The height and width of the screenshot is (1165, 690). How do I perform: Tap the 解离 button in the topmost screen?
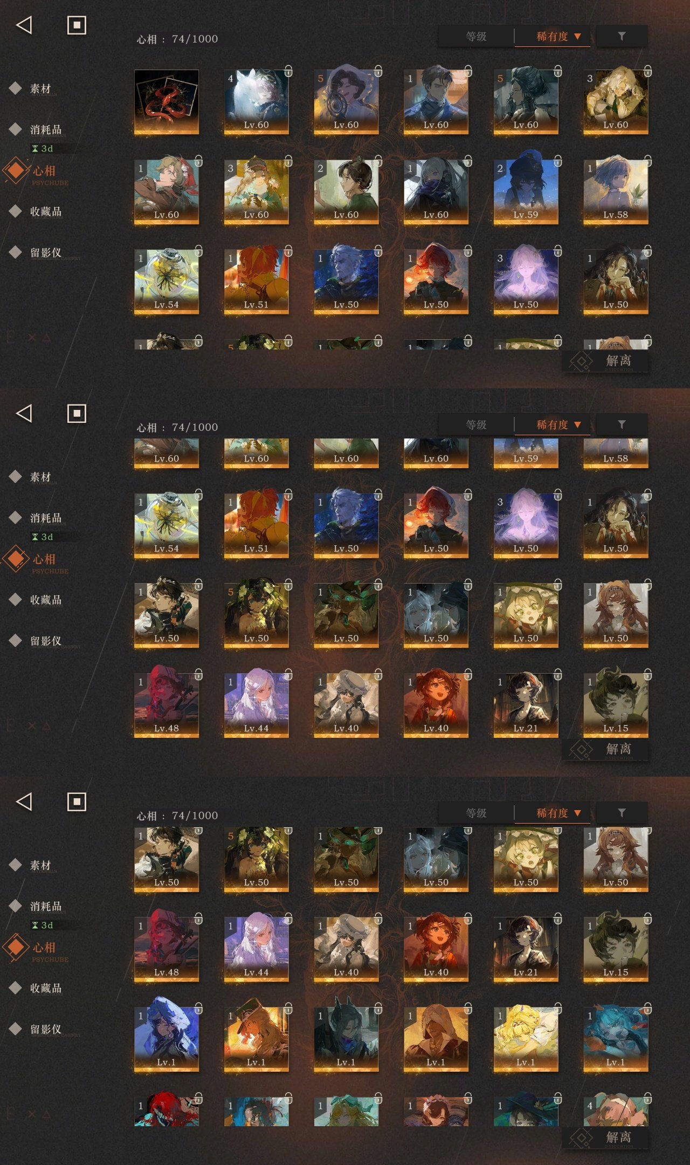605,361
